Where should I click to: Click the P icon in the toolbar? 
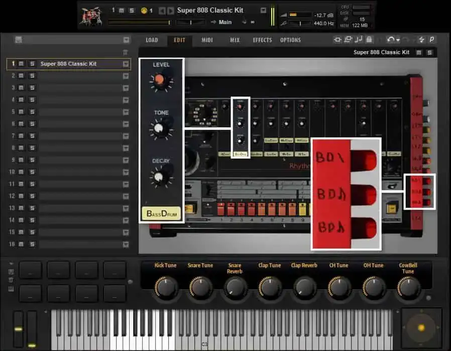[432, 39]
